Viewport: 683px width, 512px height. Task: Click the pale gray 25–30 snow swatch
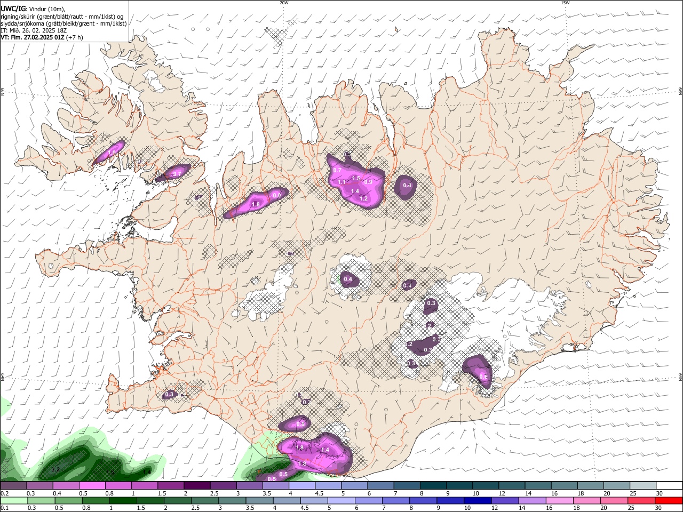(643, 485)
